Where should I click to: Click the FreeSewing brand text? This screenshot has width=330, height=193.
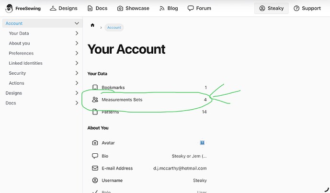coord(28,9)
